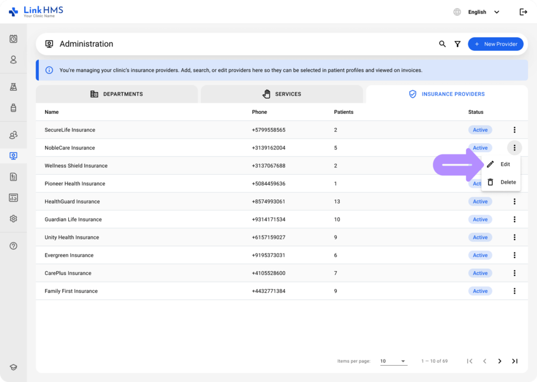Click the NobleCare Insurance row name
Viewport: 537px width, 382px height.
click(70, 147)
